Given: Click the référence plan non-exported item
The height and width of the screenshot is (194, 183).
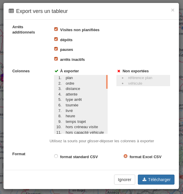Looking at the screenshot, I should coord(140,78).
